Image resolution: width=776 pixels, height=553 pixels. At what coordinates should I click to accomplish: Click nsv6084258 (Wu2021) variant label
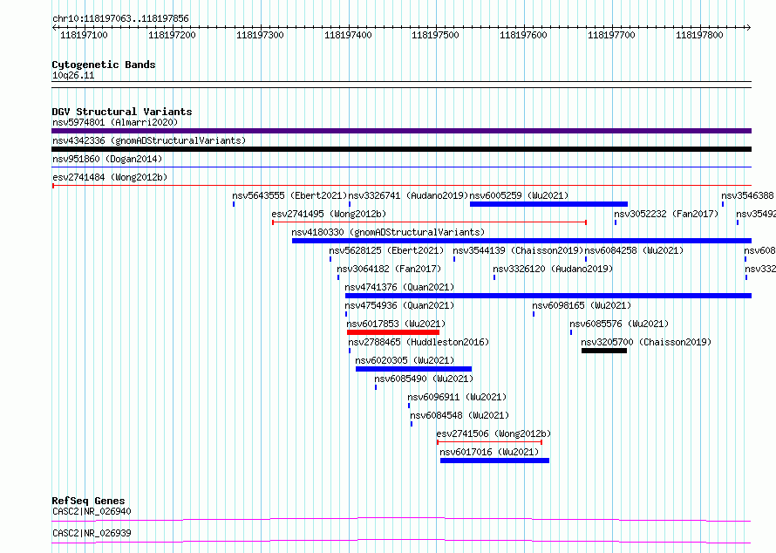634,250
